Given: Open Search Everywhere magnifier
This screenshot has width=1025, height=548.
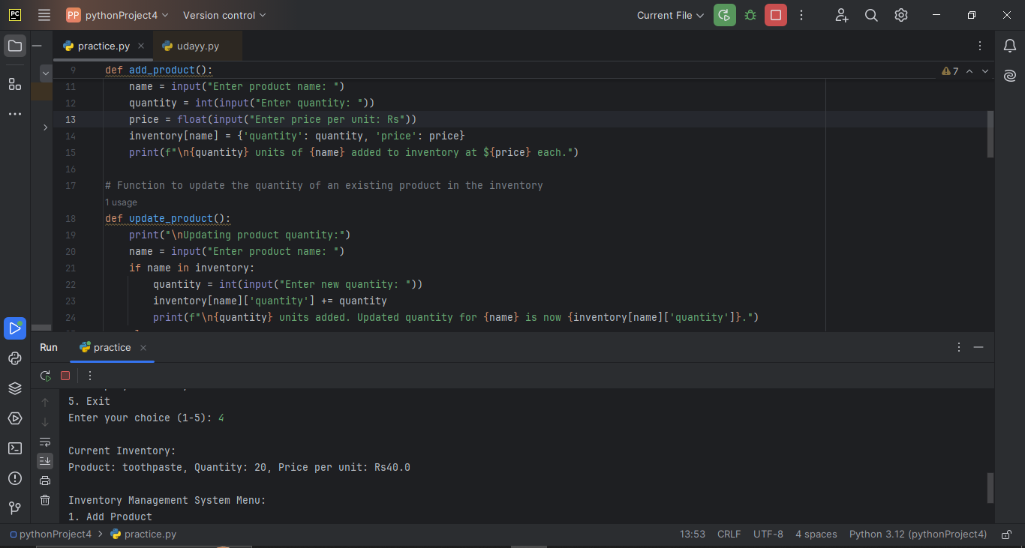Looking at the screenshot, I should pos(871,15).
